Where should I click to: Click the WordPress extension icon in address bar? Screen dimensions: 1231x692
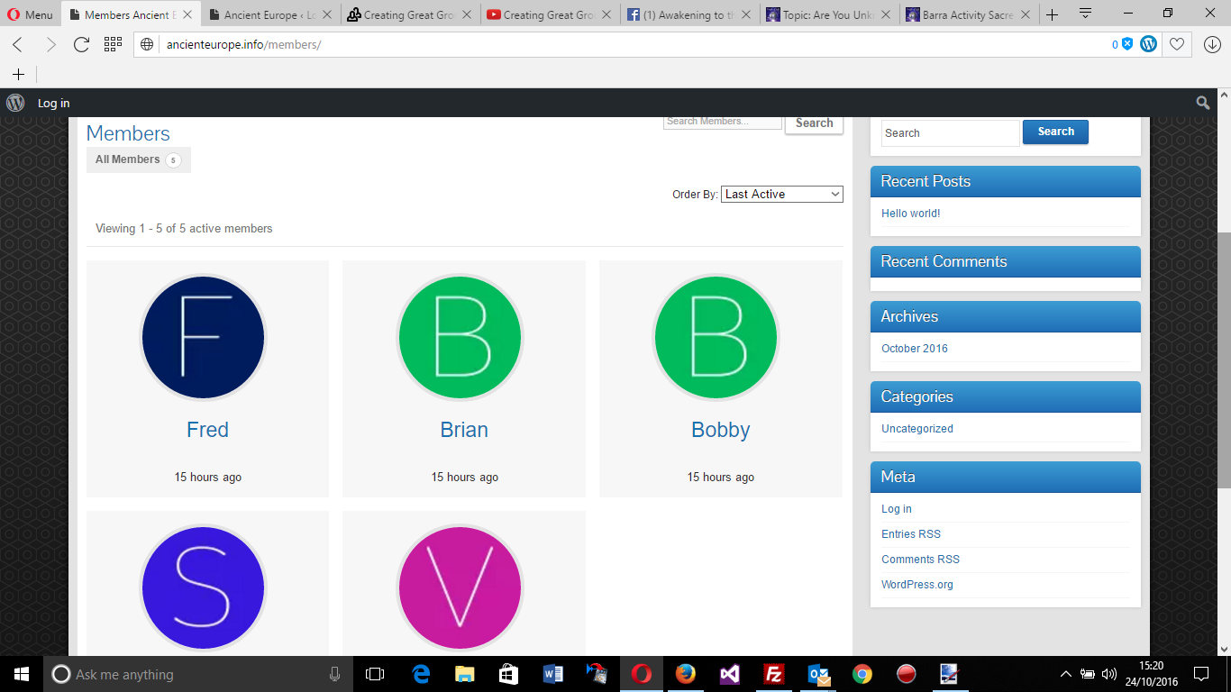[1148, 44]
